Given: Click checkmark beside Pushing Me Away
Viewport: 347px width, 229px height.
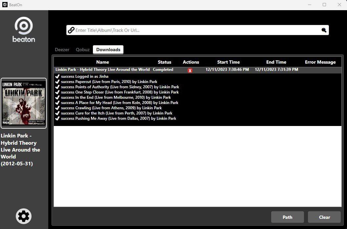Looking at the screenshot, I should 57,118.
